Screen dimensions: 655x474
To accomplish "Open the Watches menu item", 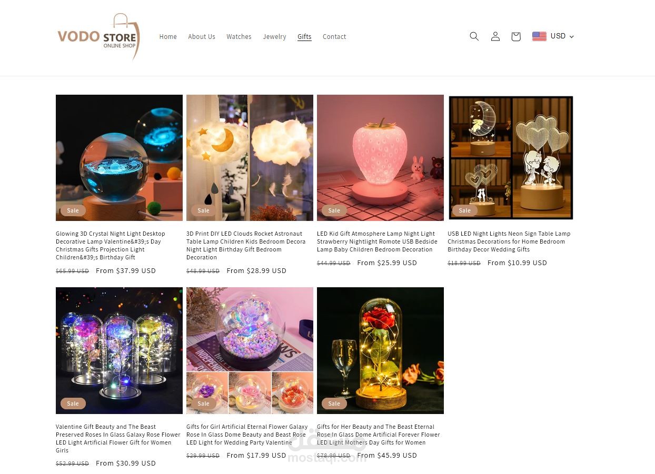I will pyautogui.click(x=239, y=37).
